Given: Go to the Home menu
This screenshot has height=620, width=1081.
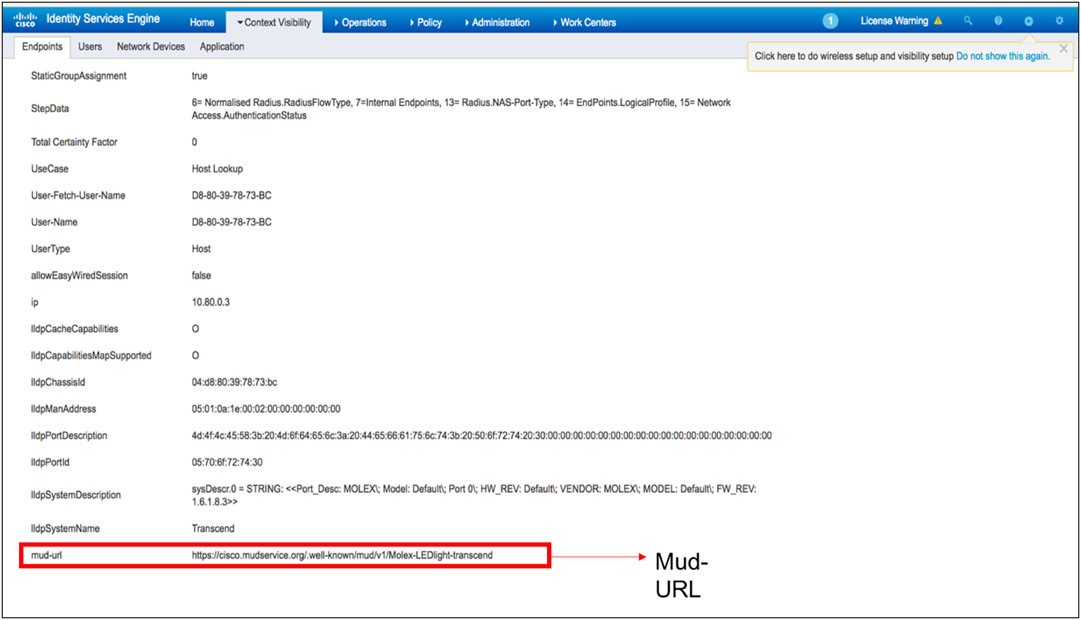Looking at the screenshot, I should click(202, 22).
